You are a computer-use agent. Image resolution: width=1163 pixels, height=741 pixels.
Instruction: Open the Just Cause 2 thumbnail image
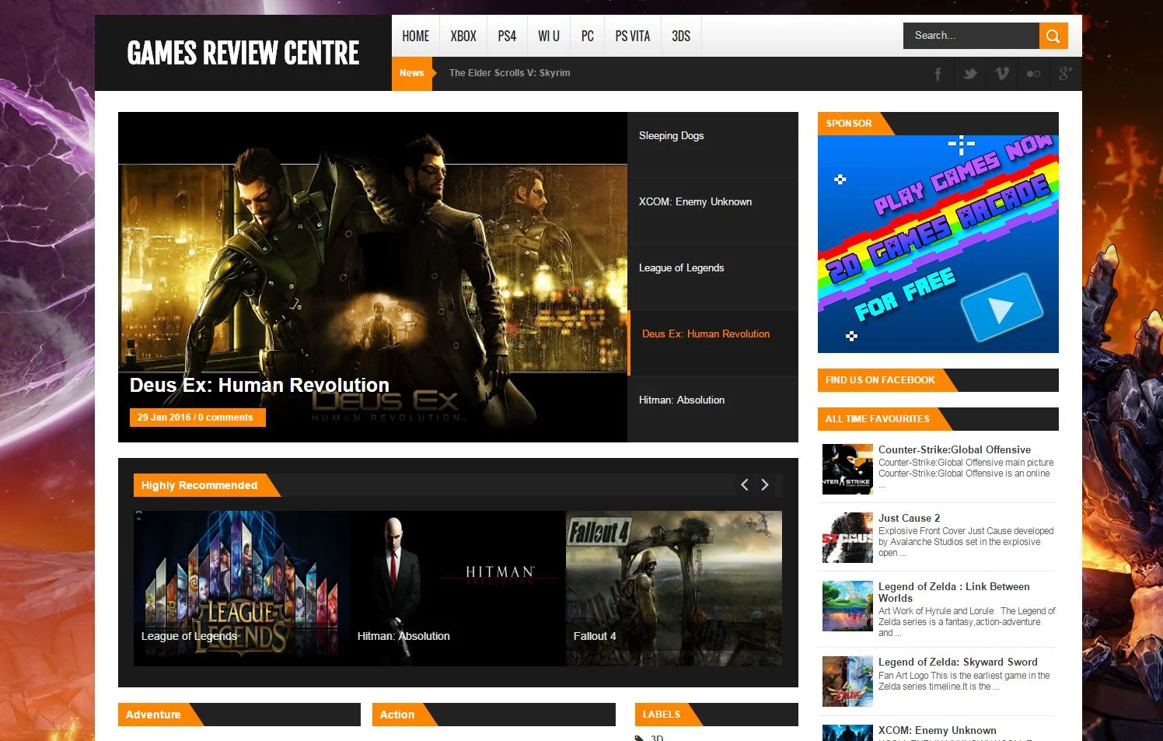[847, 538]
